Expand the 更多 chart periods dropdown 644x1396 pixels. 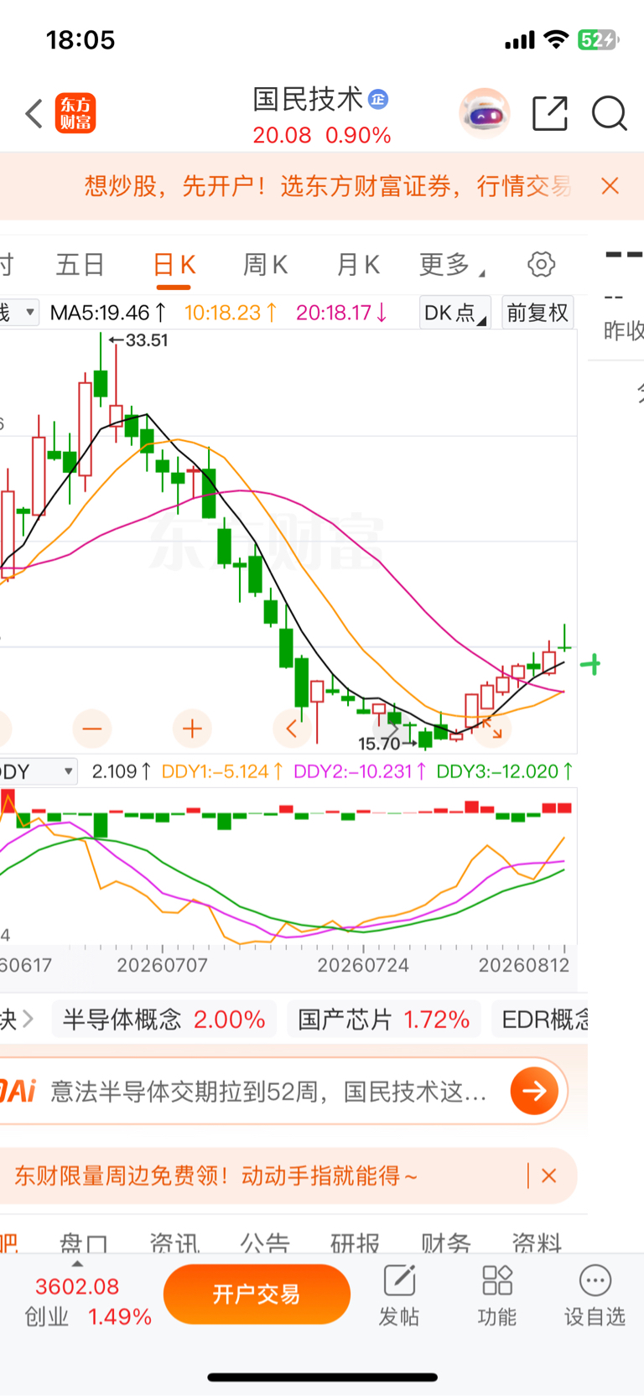click(x=452, y=265)
